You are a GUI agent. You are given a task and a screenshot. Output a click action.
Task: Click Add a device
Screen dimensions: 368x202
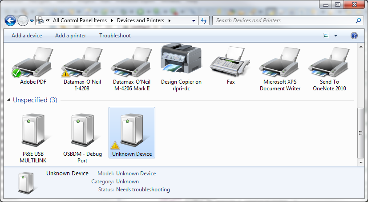click(x=27, y=36)
